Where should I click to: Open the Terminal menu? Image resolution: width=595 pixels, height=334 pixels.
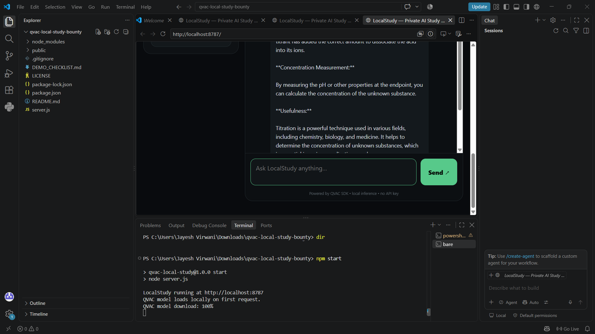tap(125, 7)
